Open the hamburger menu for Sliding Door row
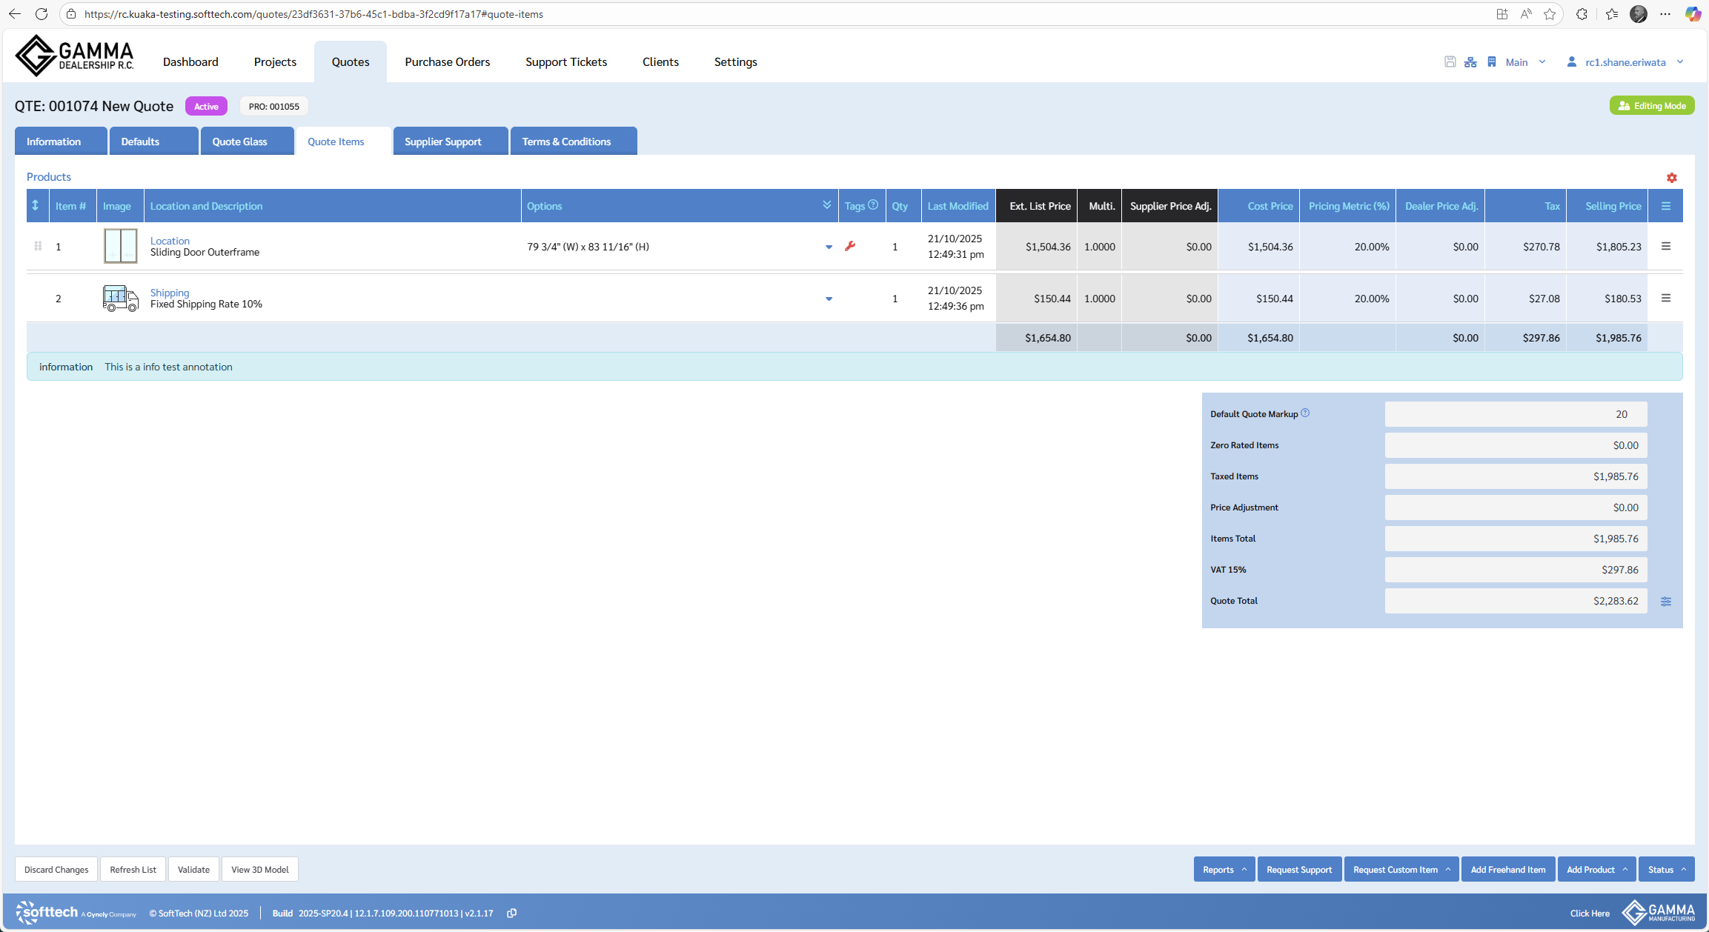This screenshot has width=1709, height=932. pyautogui.click(x=1665, y=246)
